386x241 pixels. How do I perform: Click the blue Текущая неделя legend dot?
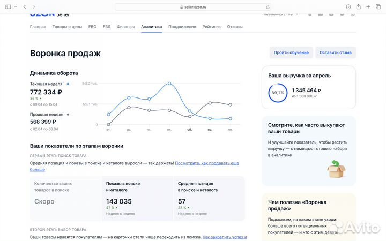tap(68, 84)
